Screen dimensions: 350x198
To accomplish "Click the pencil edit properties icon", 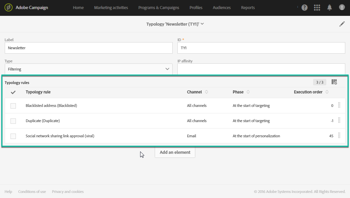I will tap(342, 24).
